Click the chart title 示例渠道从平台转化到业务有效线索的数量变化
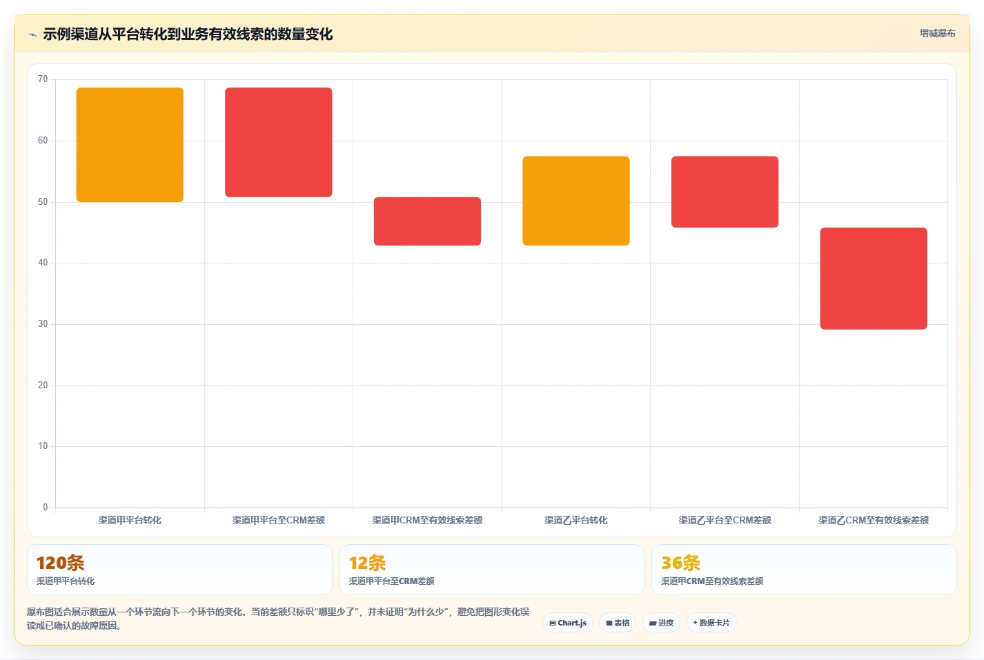Screen dimensions: 984x660 pos(188,34)
